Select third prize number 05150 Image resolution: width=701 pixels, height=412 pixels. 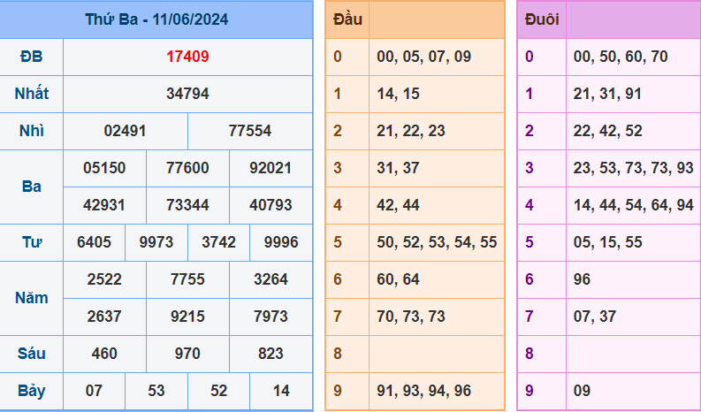pyautogui.click(x=104, y=168)
